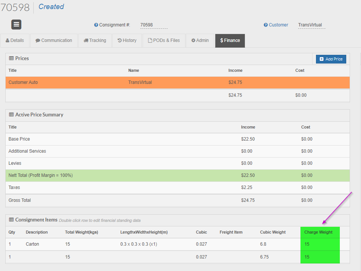
Task: Click the Customer label link
Action: pyautogui.click(x=279, y=25)
